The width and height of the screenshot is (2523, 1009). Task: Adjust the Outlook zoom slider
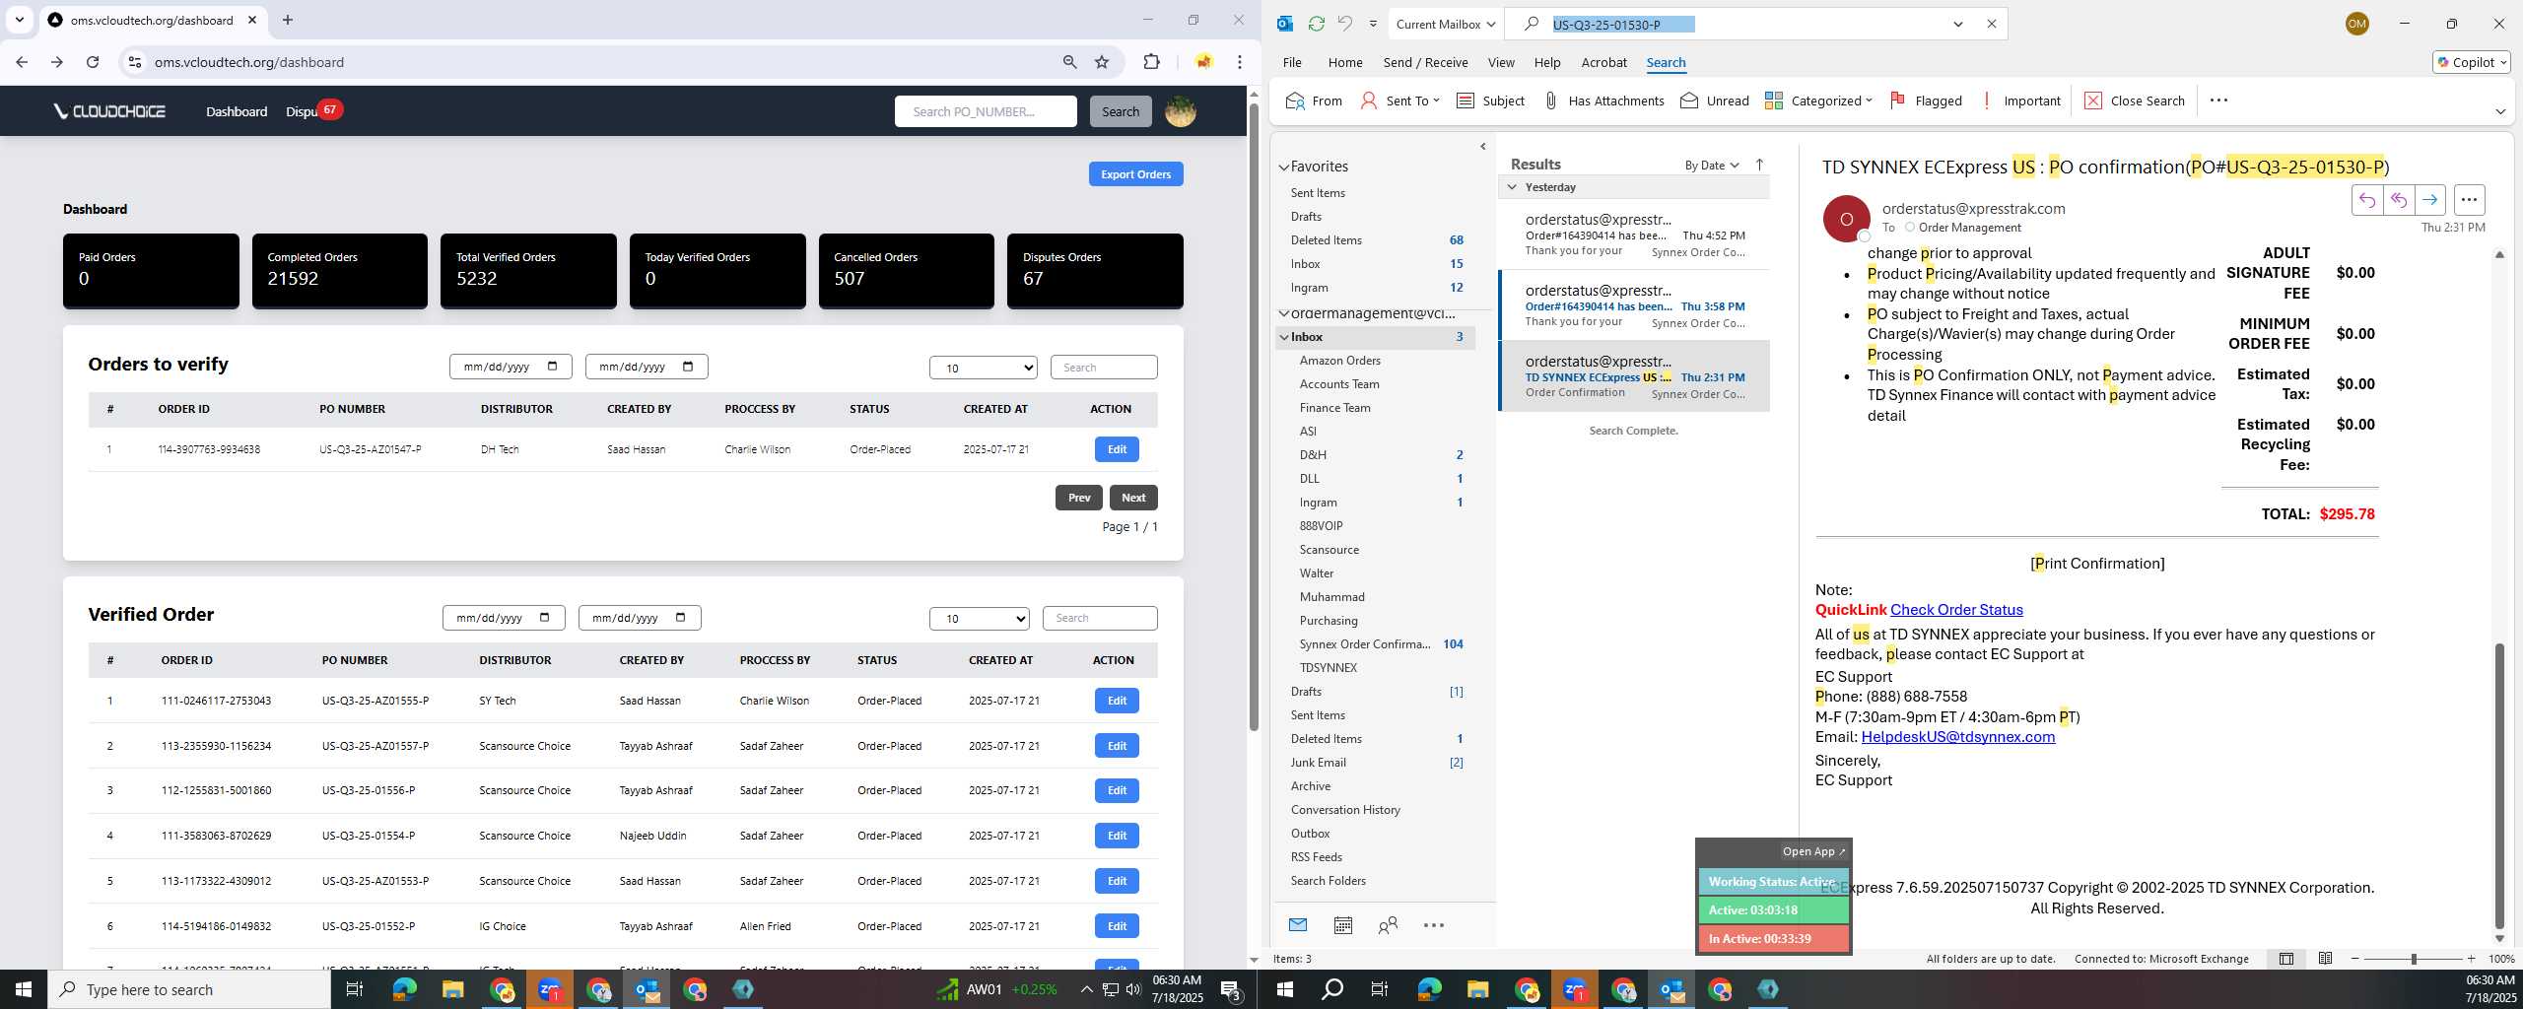point(2413,959)
